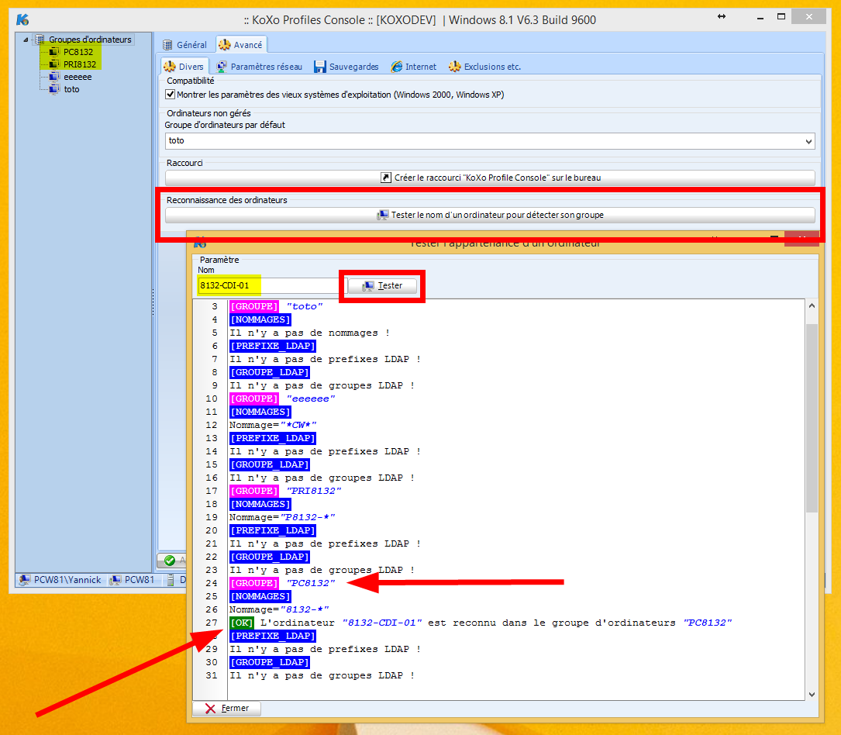Click the PCW81 computer name entry in the status bar

132,580
